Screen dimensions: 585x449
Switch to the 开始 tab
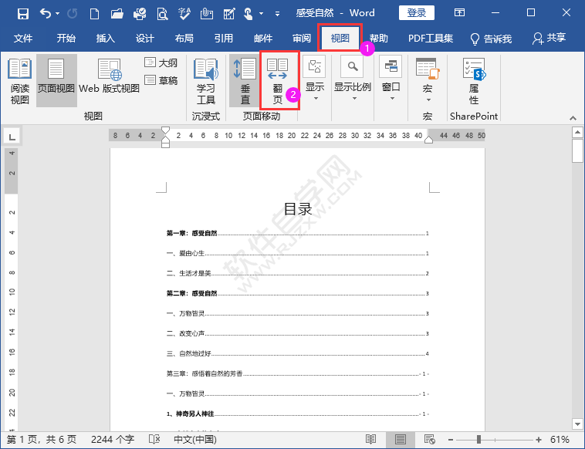(66, 39)
